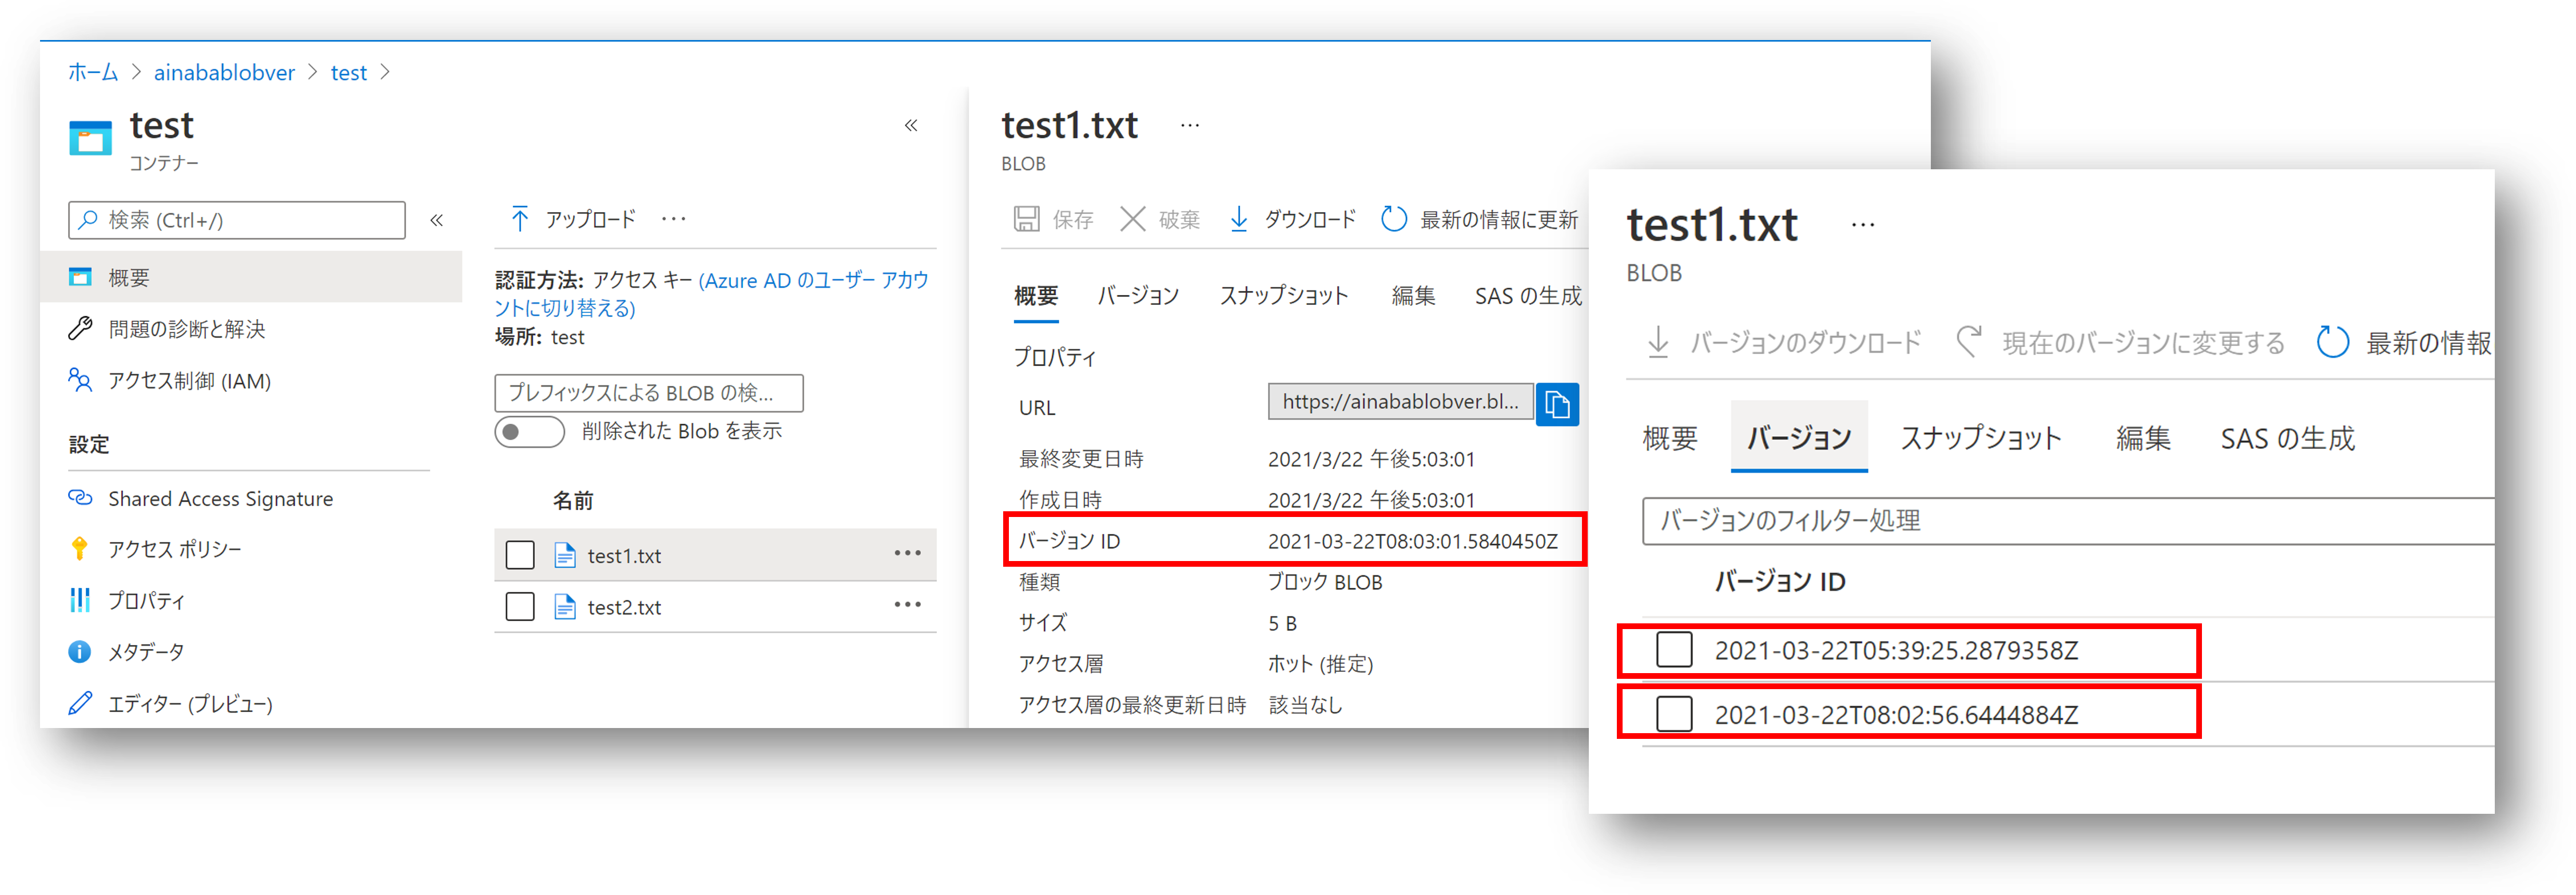Click the test breadcrumb link

(349, 72)
